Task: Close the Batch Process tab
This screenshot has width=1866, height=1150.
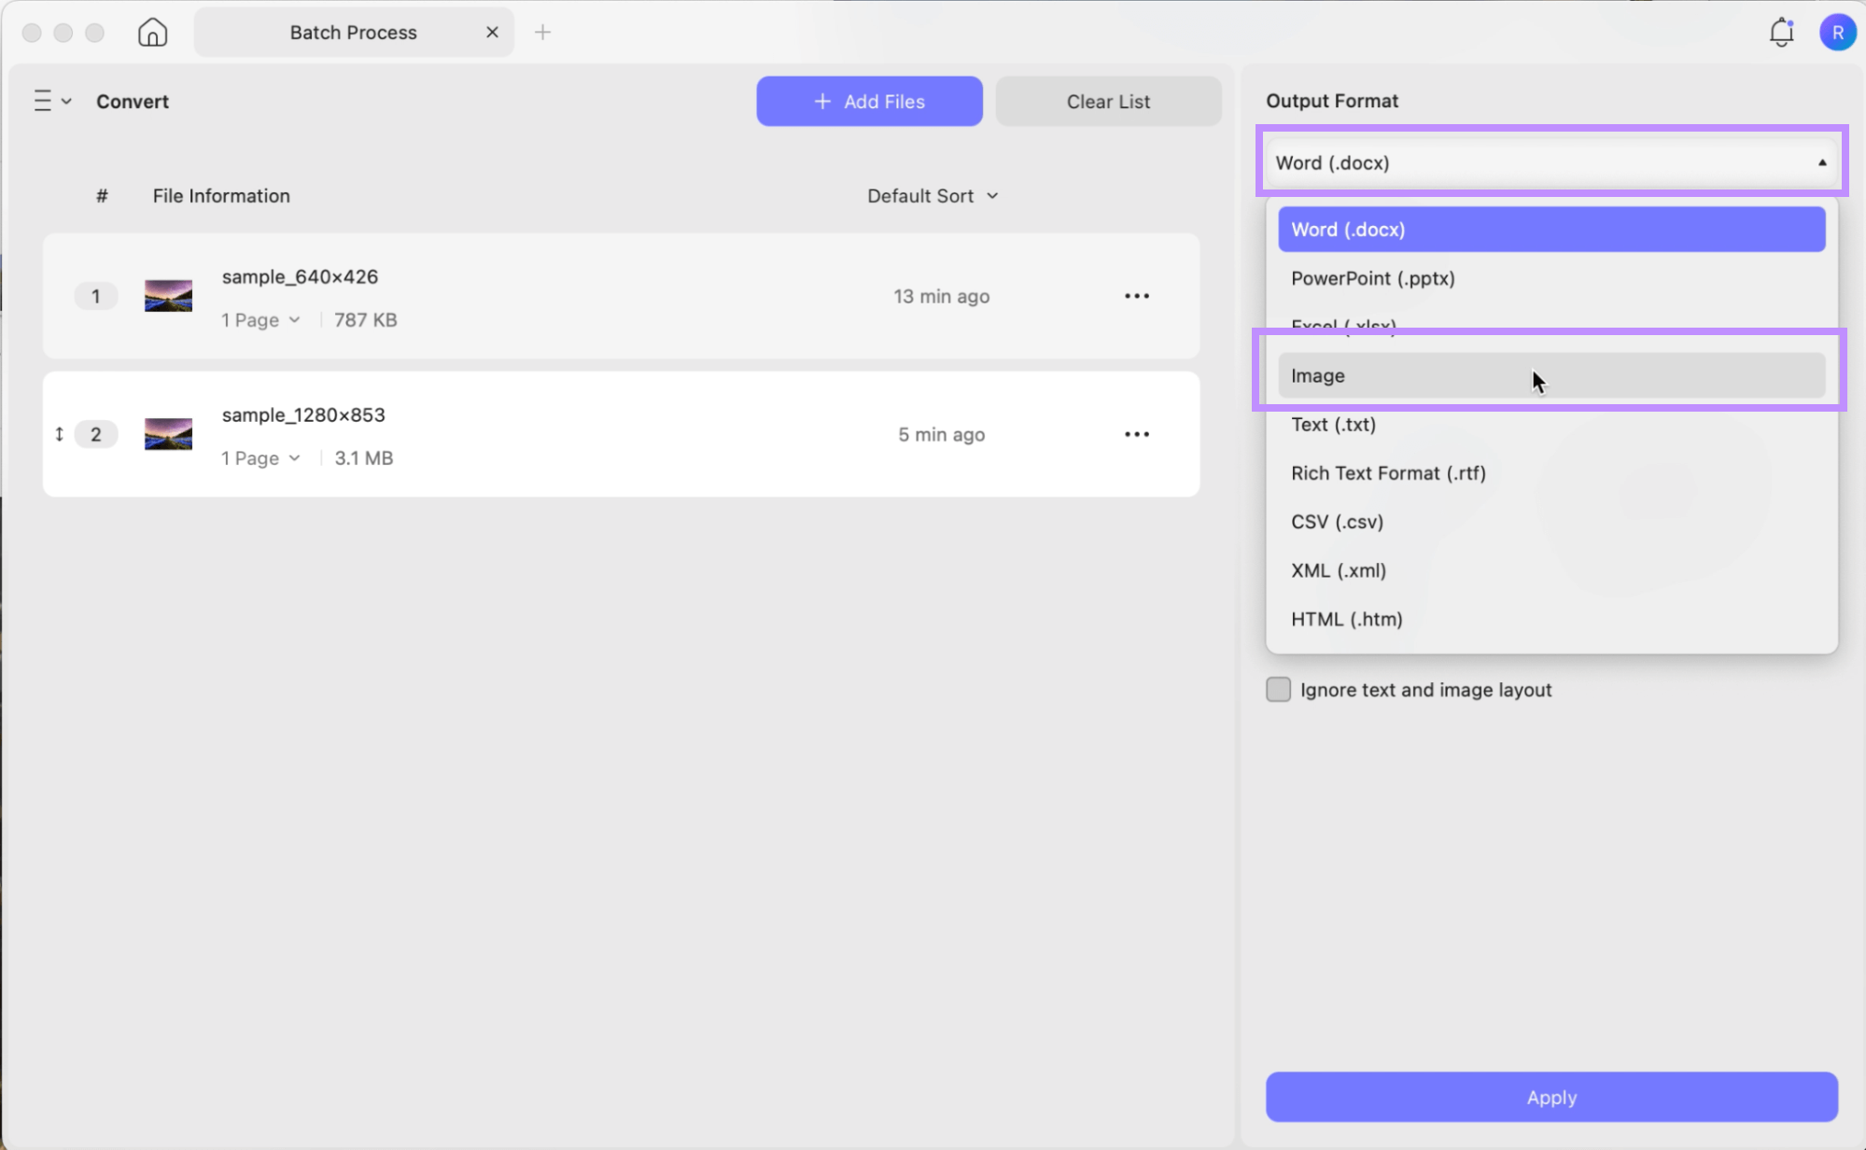Action: click(x=492, y=33)
